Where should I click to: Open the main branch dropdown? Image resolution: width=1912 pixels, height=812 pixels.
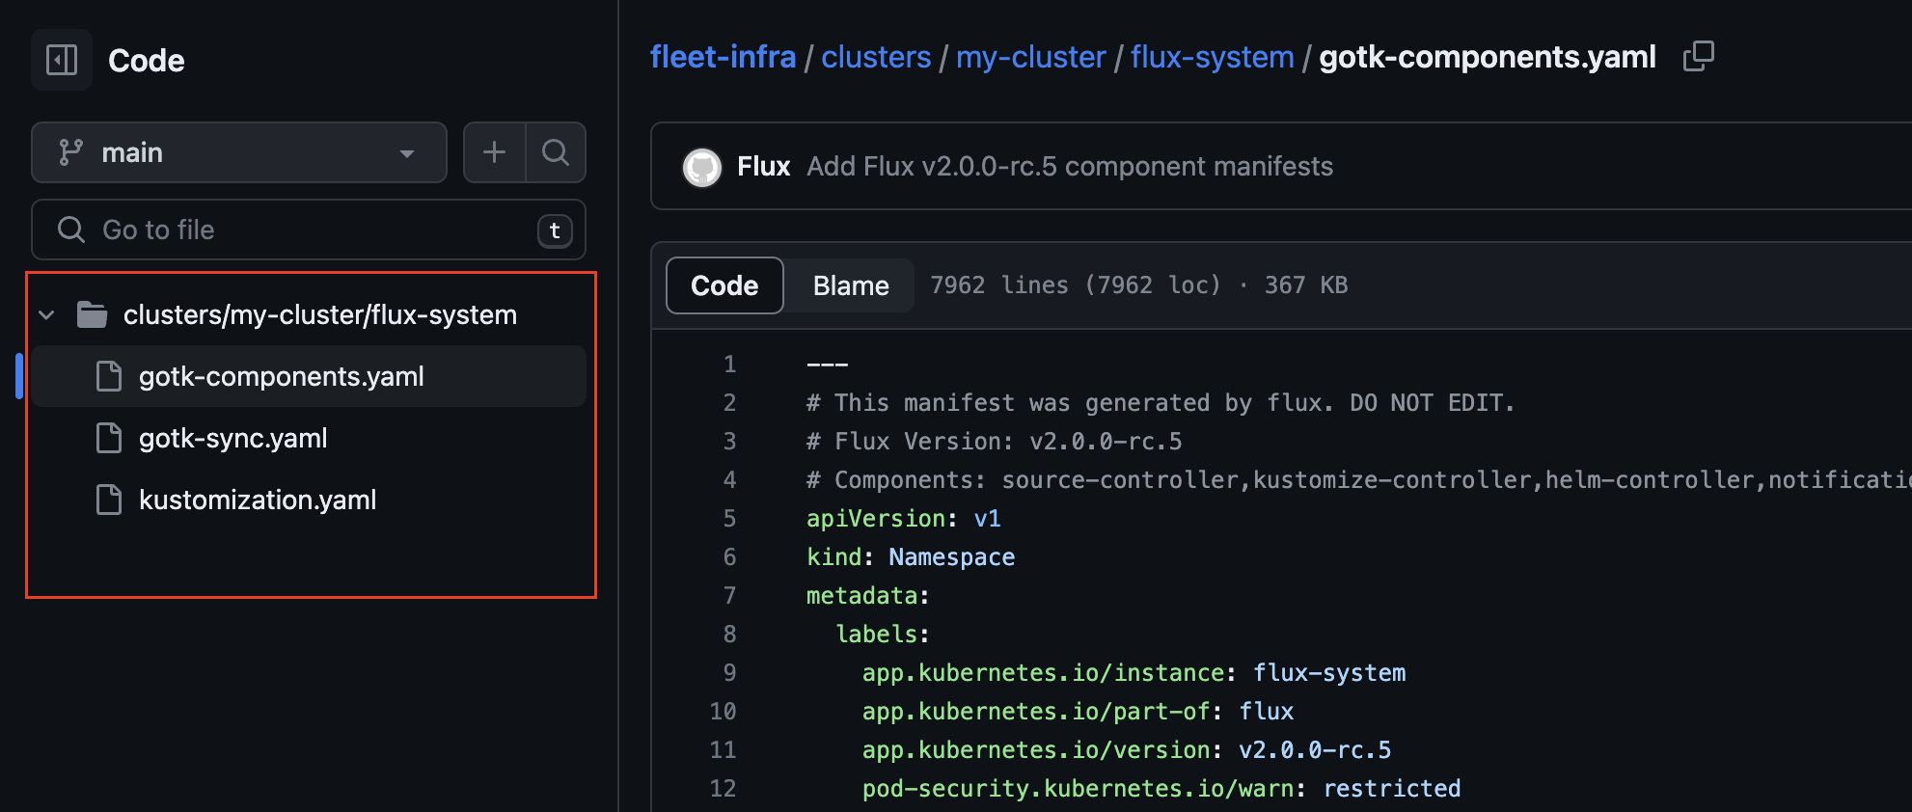pyautogui.click(x=239, y=152)
